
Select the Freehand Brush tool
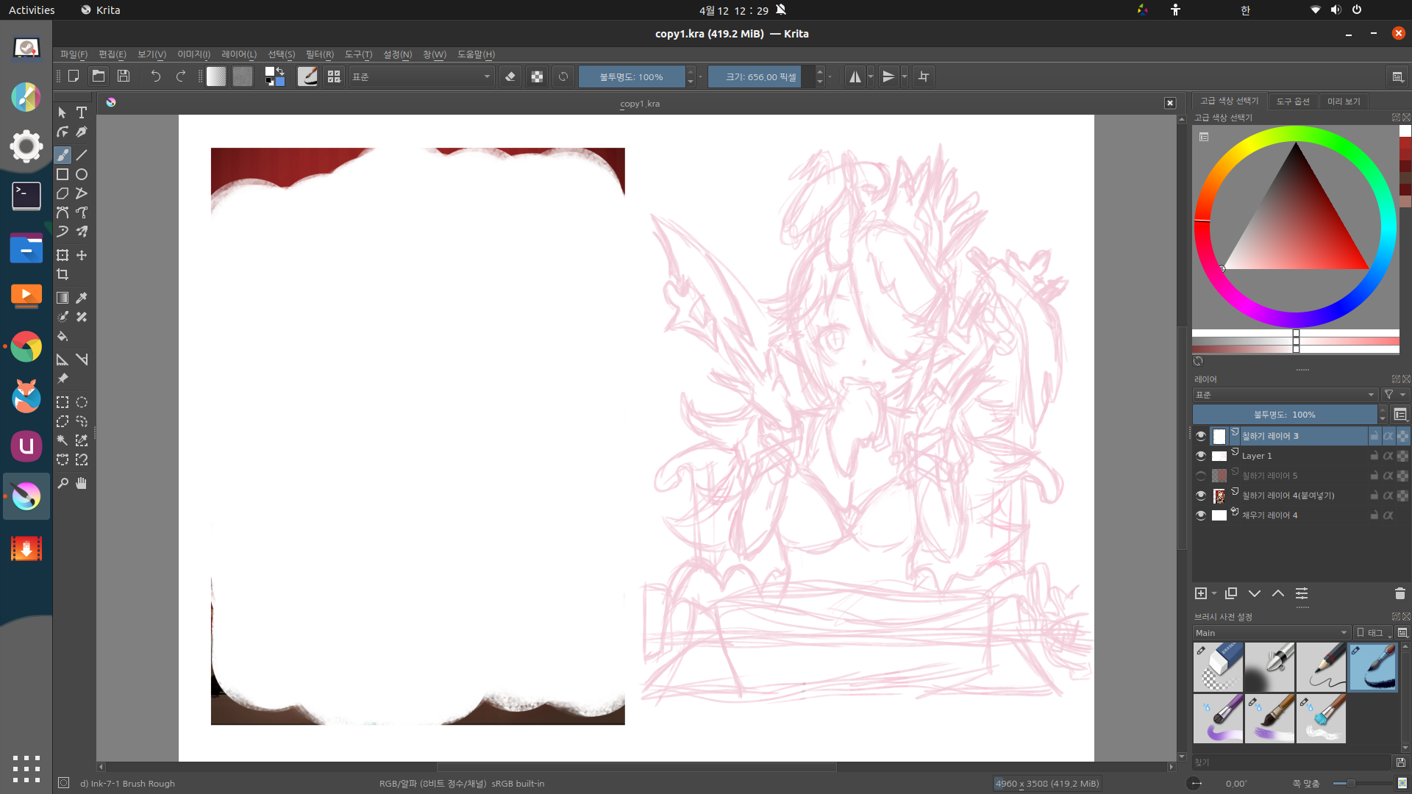(x=63, y=155)
